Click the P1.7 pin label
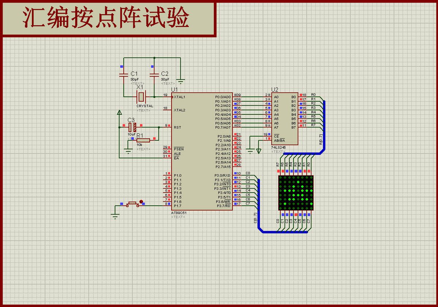The height and width of the screenshot is (307, 438). [178, 206]
